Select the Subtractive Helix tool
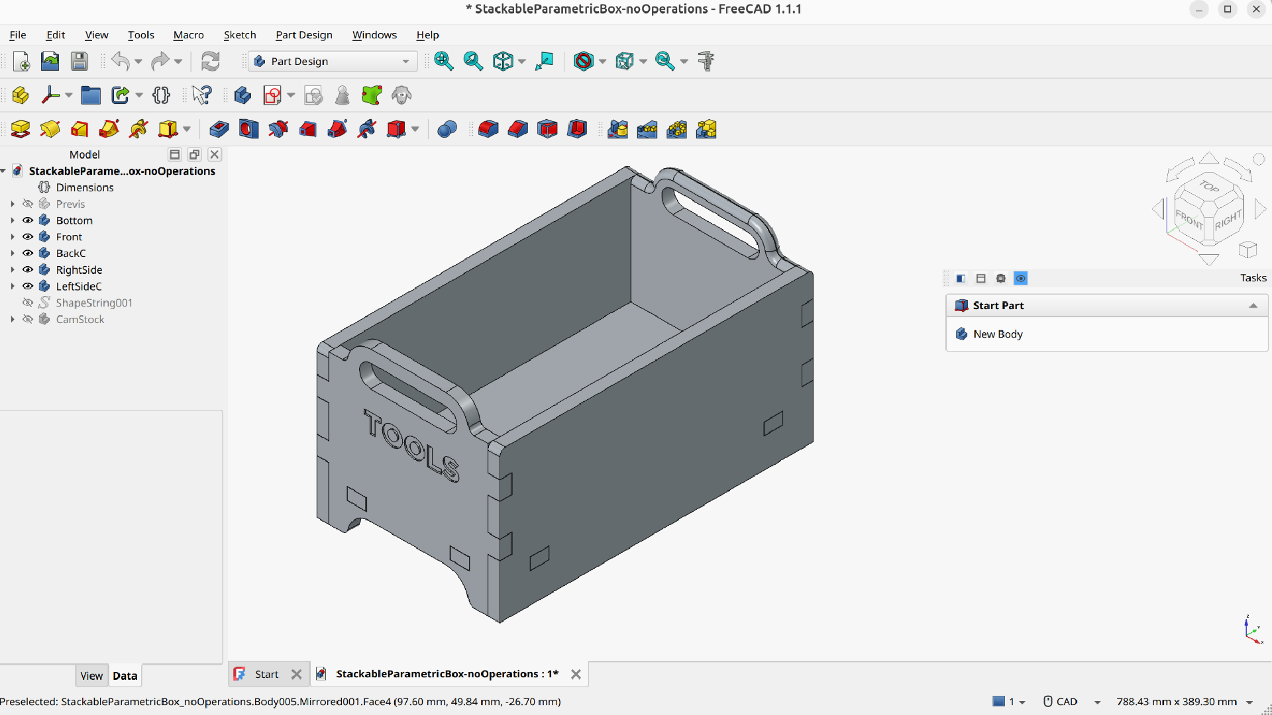1272x715 pixels. (366, 129)
